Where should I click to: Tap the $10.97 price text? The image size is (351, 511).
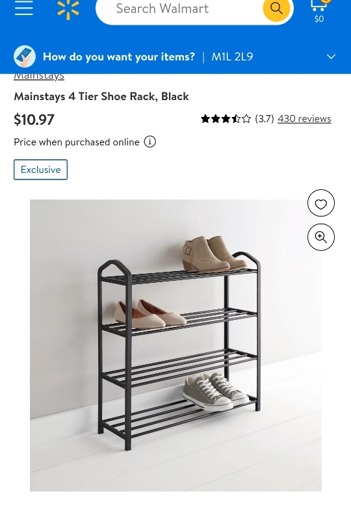coord(34,120)
